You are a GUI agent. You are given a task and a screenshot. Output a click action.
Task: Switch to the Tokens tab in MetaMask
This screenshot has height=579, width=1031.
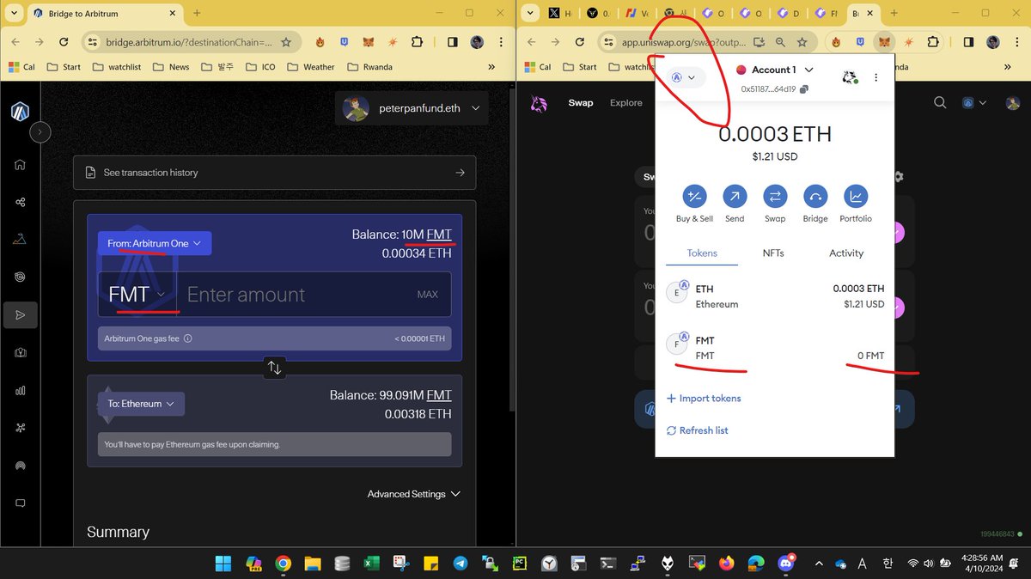[x=702, y=253]
